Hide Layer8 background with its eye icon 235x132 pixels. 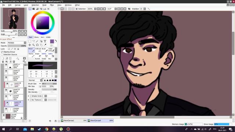click(x=4, y=115)
